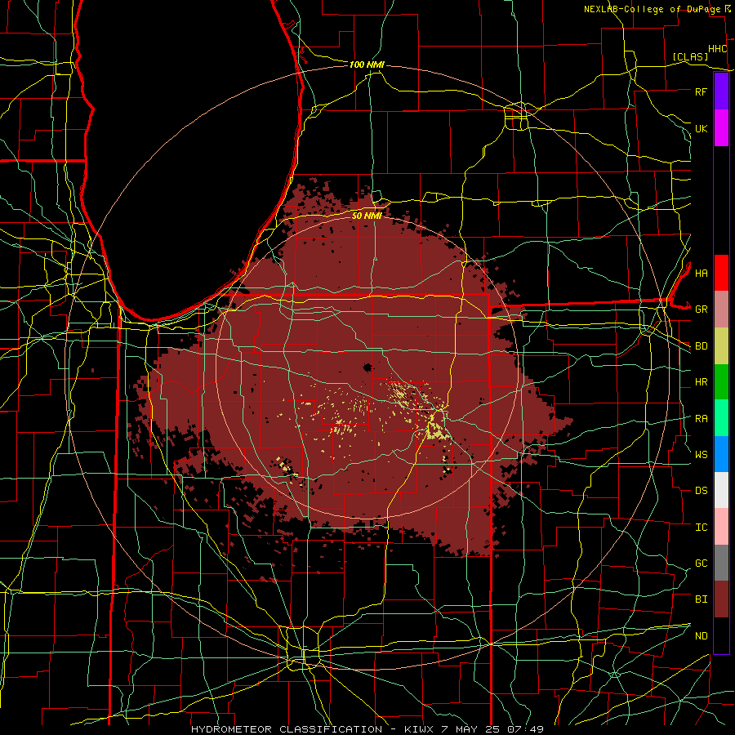
Task: Click the blue WS legend swatch
Action: tap(721, 454)
